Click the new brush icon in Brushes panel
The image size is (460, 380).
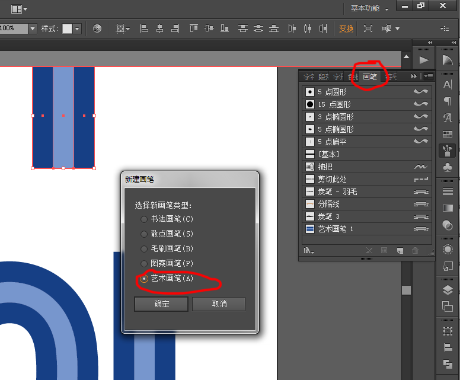[x=400, y=251]
